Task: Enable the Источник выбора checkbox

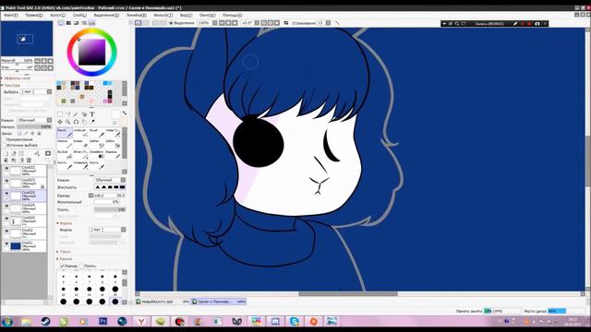Action: click(4, 145)
